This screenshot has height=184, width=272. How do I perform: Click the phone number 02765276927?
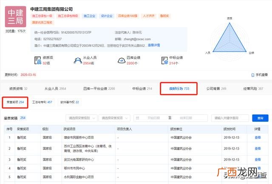tap(52, 39)
